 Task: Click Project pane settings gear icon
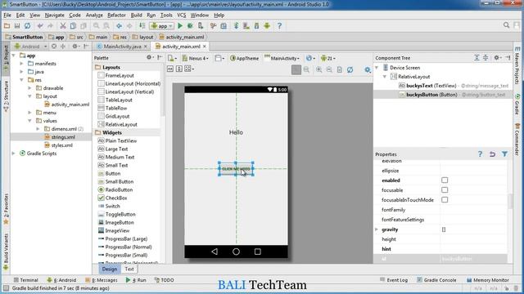click(75, 46)
